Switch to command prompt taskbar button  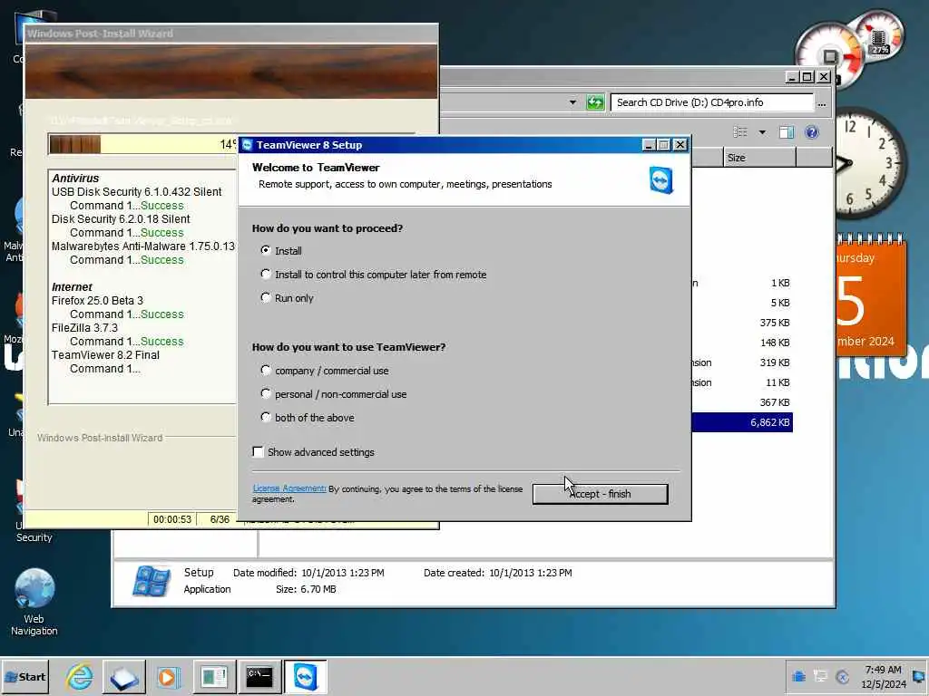click(x=259, y=676)
